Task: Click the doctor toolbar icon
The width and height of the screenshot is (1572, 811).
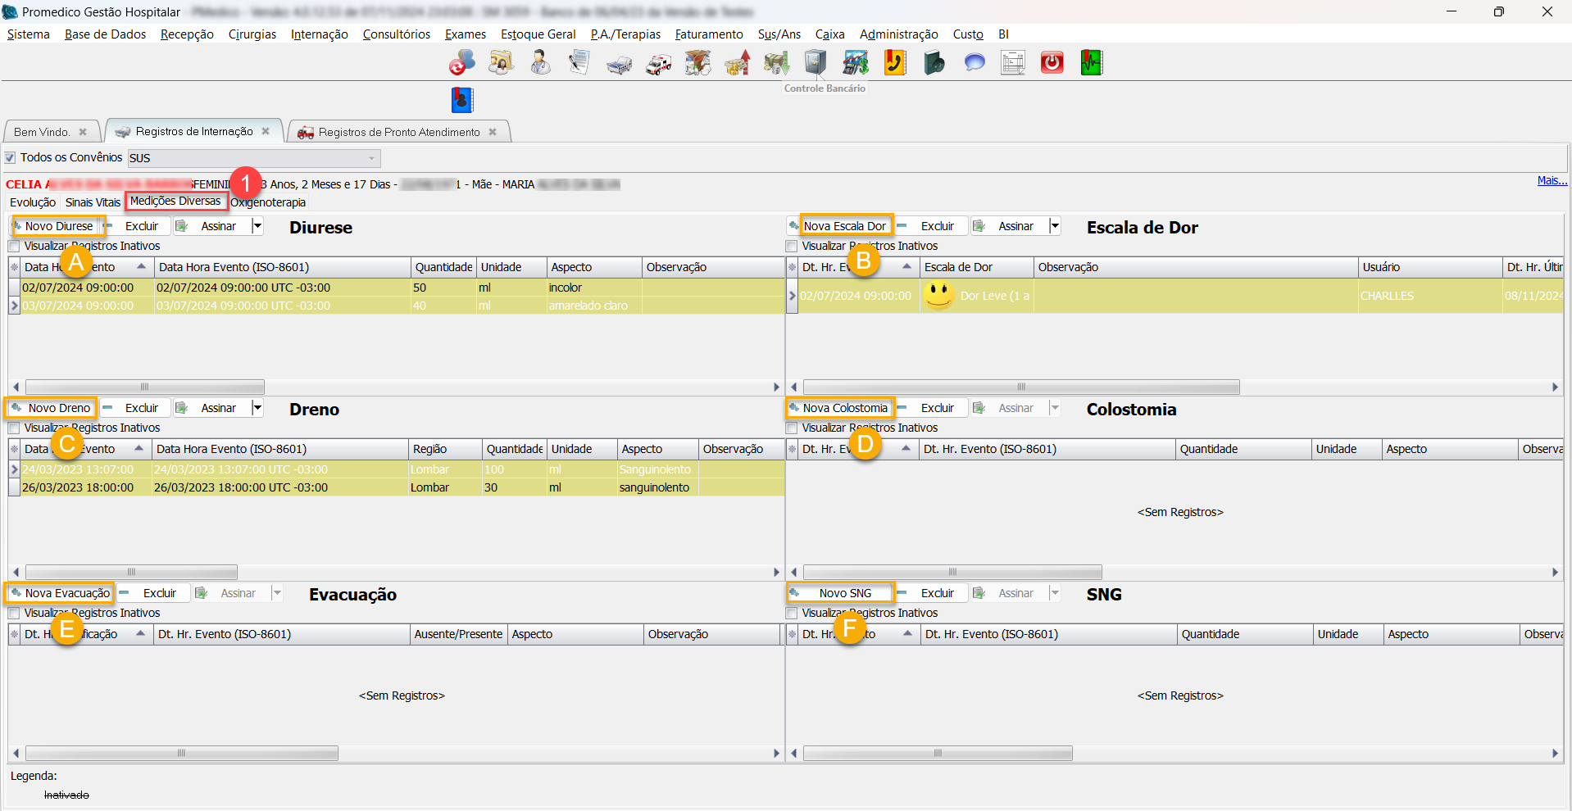Action: [x=540, y=63]
